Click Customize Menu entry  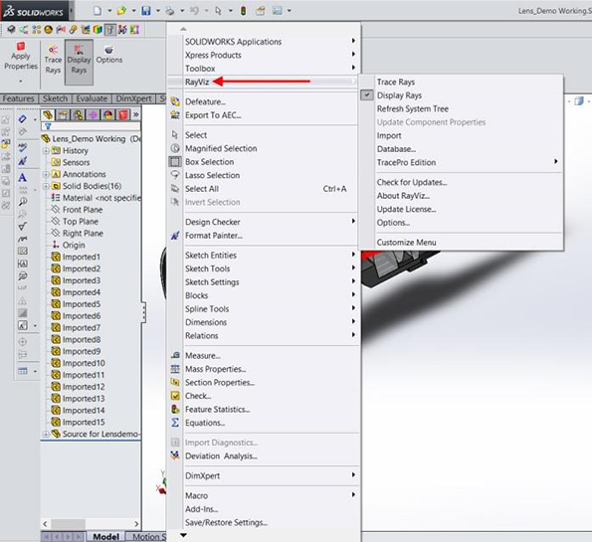coord(406,243)
